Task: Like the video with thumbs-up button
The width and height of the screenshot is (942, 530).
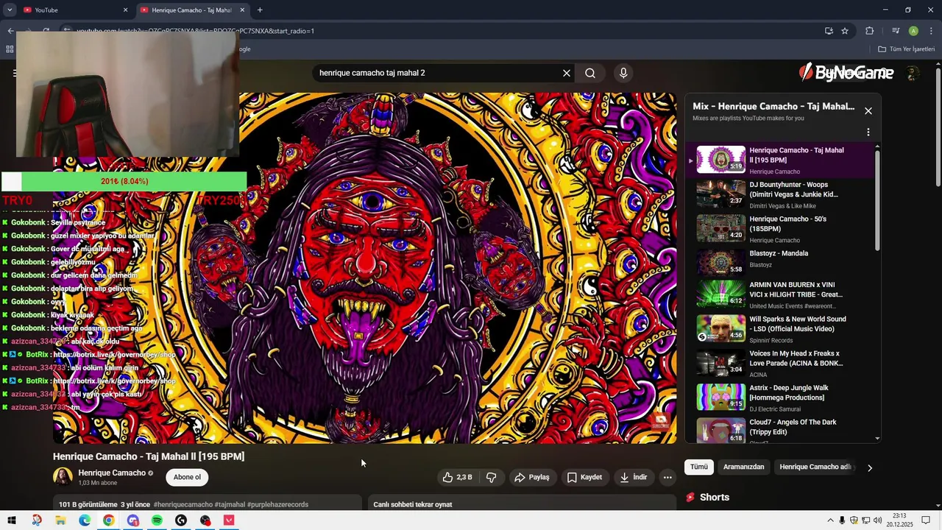Action: pos(457,477)
